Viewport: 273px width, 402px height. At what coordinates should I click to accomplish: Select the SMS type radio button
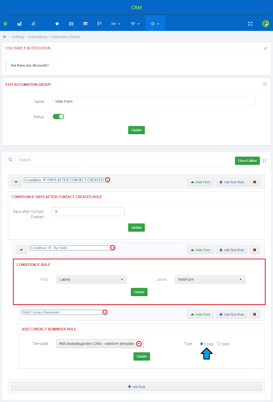pyautogui.click(x=219, y=344)
